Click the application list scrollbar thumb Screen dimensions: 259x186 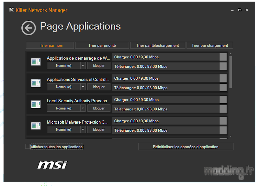pos(231,72)
